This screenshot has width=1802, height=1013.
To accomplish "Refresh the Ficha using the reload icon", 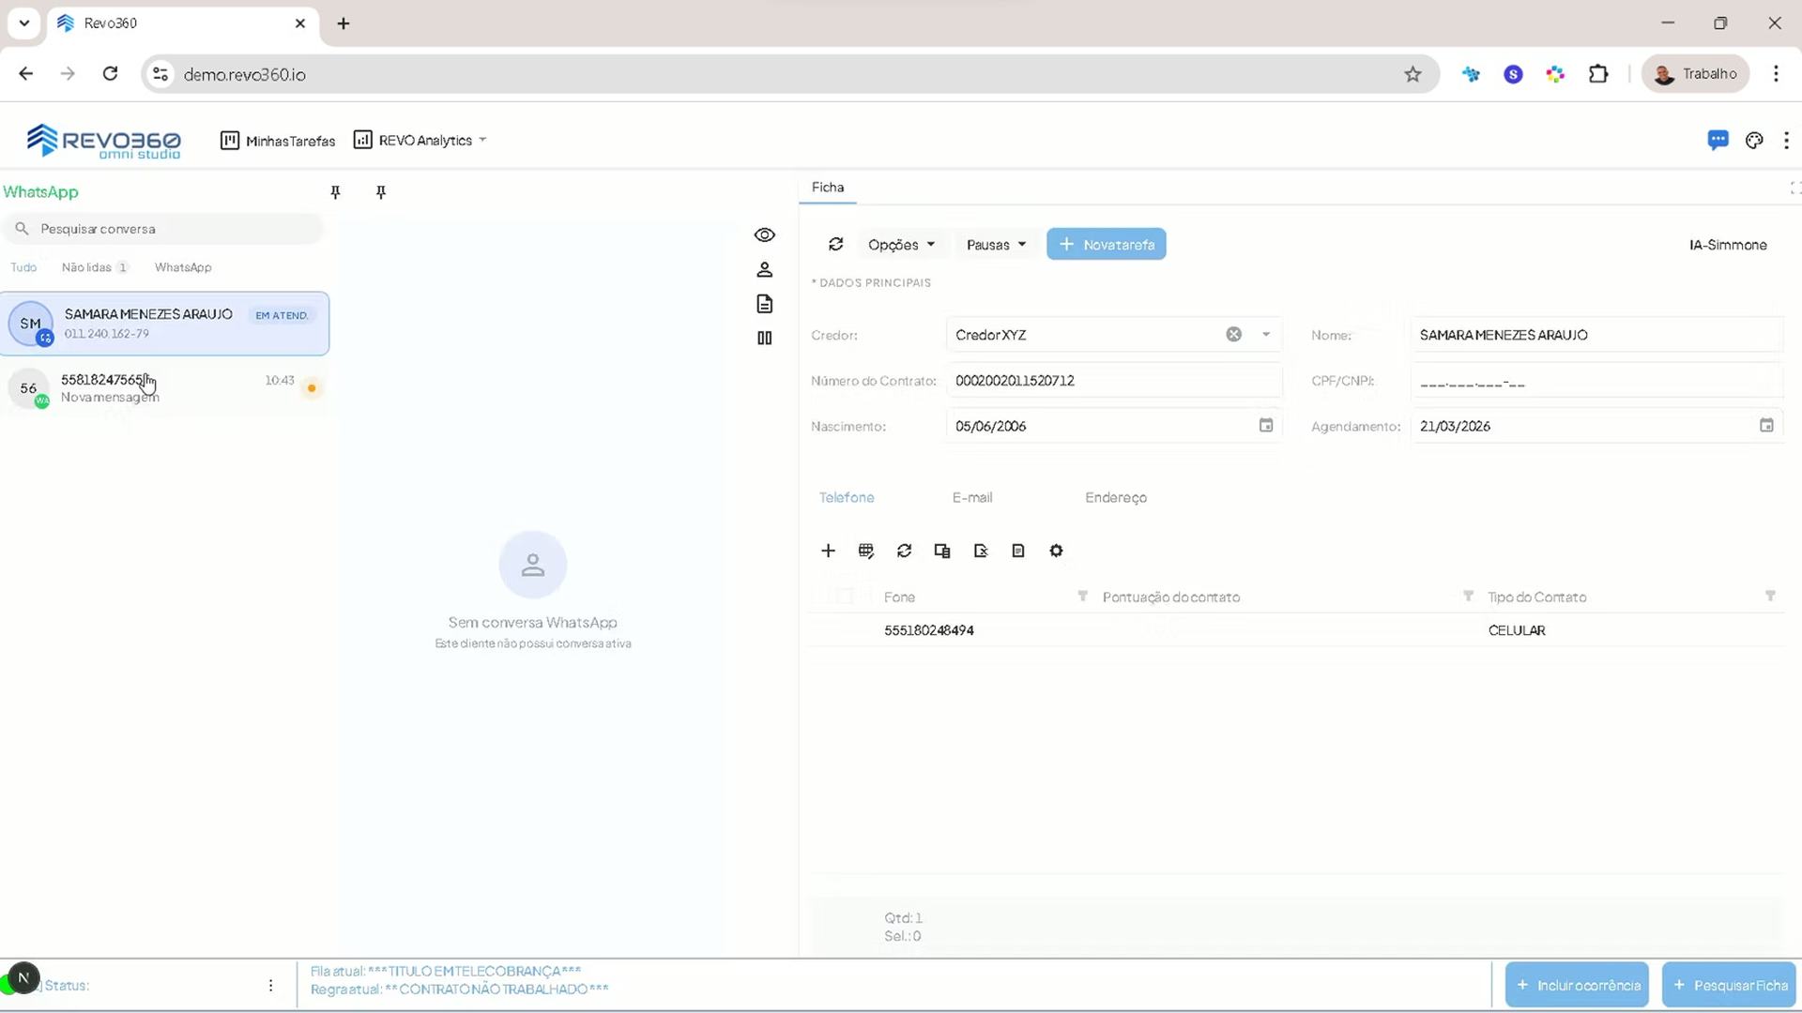I will click(x=835, y=244).
